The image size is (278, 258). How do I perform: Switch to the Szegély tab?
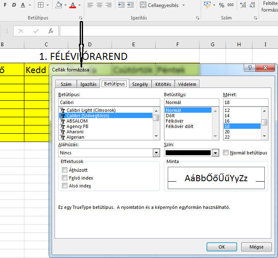pos(140,84)
